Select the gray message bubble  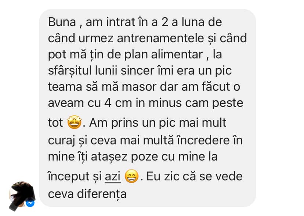pos(148,108)
